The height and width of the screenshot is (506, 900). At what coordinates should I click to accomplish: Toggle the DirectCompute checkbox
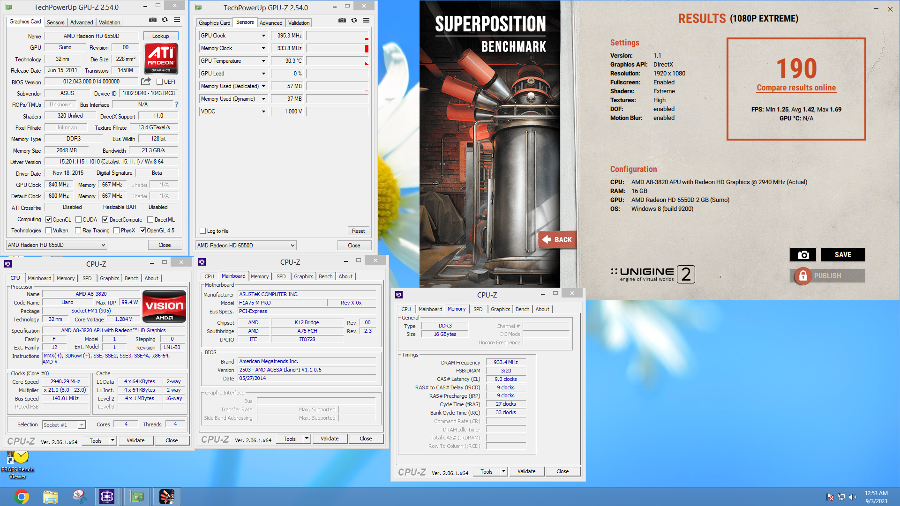(x=105, y=220)
